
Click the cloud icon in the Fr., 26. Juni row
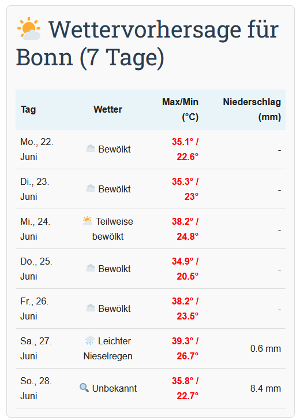[x=91, y=308]
